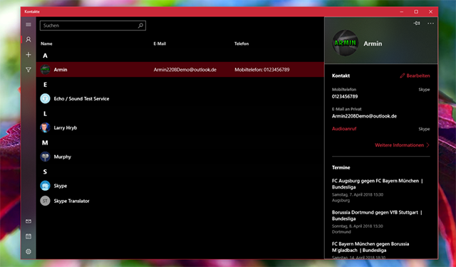Jump using letter group E header

click(x=45, y=85)
